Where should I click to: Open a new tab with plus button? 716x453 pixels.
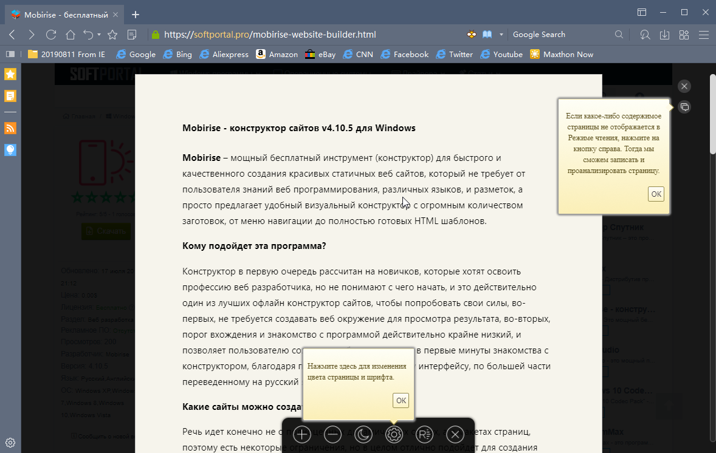(135, 15)
